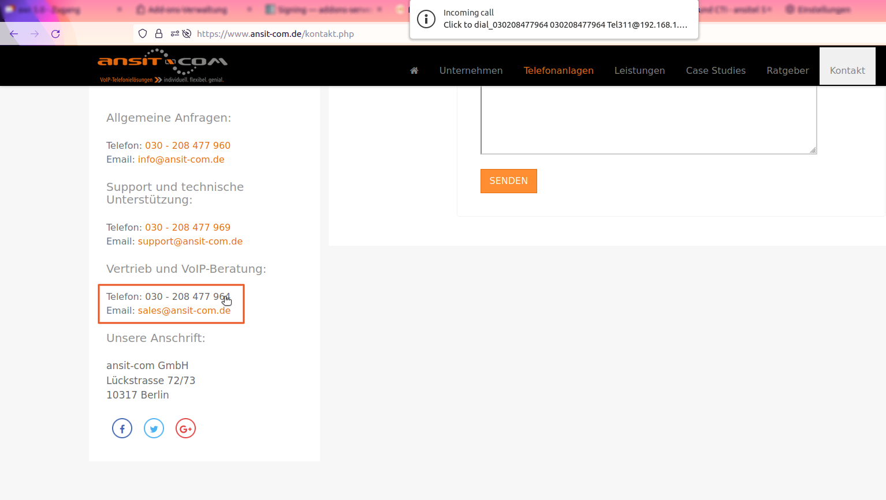Open the Unternehmen navigation item
Viewport: 886px width, 500px height.
click(471, 70)
